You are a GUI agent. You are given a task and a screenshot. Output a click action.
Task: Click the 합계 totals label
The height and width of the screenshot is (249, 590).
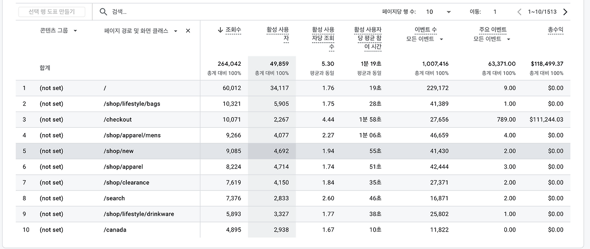tap(45, 68)
